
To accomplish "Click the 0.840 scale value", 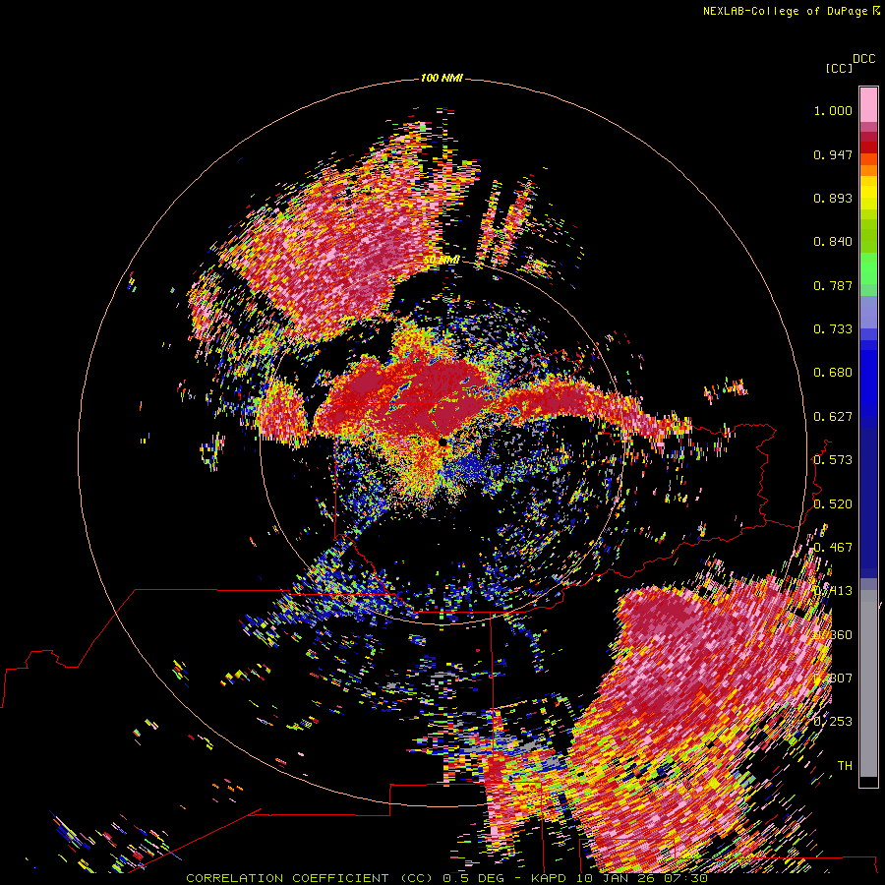I will point(833,242).
